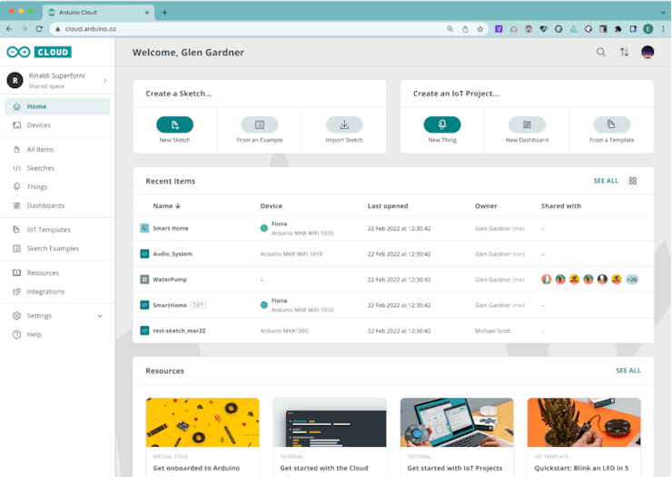Click SEE ALL in Resources section
Image resolution: width=672 pixels, height=477 pixels.
(x=628, y=371)
